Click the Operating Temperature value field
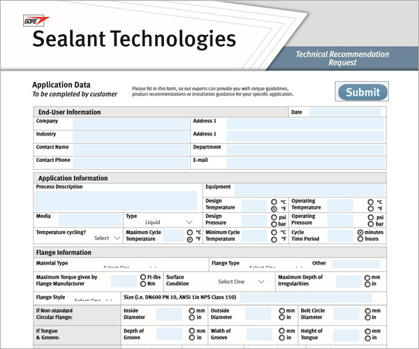The image size is (419, 349). [x=340, y=206]
